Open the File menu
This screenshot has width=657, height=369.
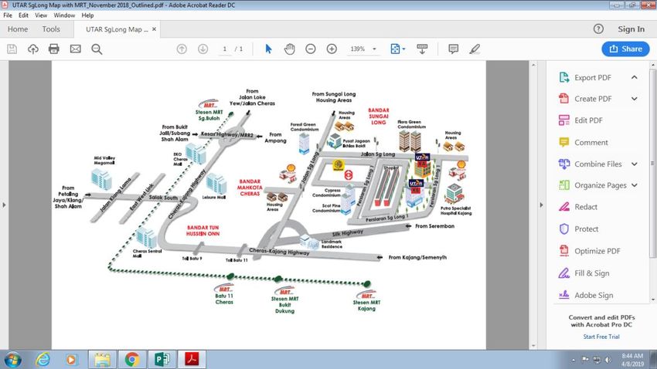(8, 15)
